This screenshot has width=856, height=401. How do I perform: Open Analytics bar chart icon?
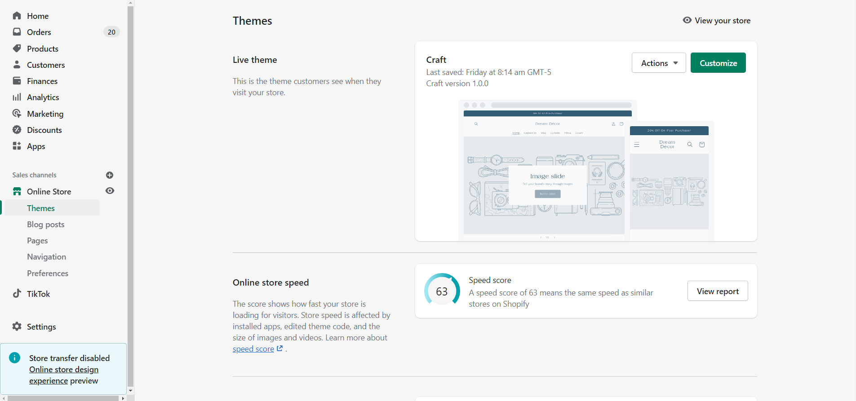click(17, 97)
